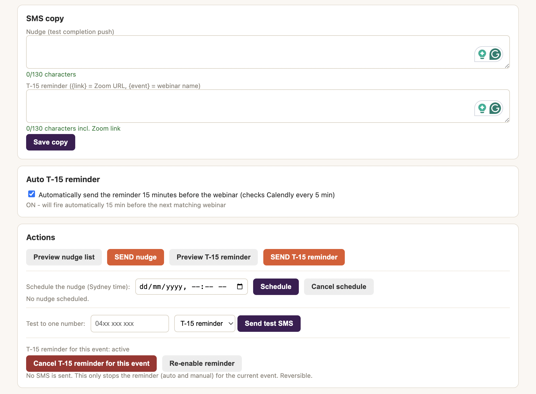Click the '0/130 characters incl. Zoom link' counter
The image size is (536, 394).
tap(73, 129)
